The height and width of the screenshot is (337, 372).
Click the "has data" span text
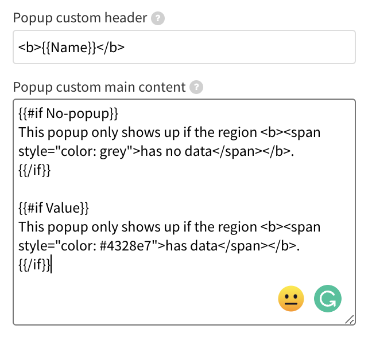192,246
